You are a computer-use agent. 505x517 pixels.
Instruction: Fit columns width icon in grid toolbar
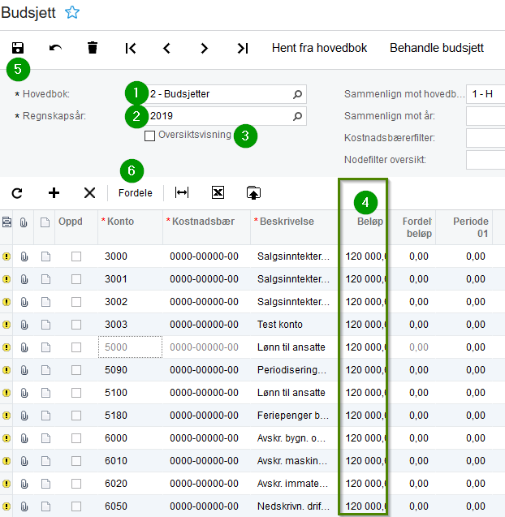(182, 192)
